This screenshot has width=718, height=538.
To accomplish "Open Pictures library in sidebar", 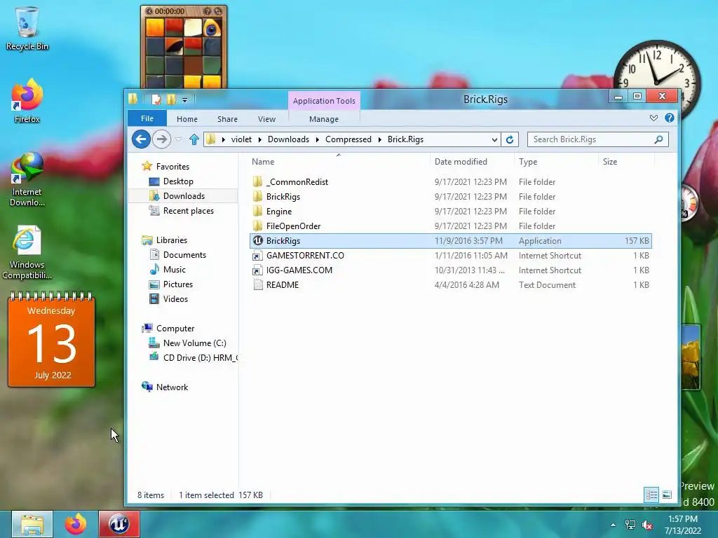I will pos(177,284).
